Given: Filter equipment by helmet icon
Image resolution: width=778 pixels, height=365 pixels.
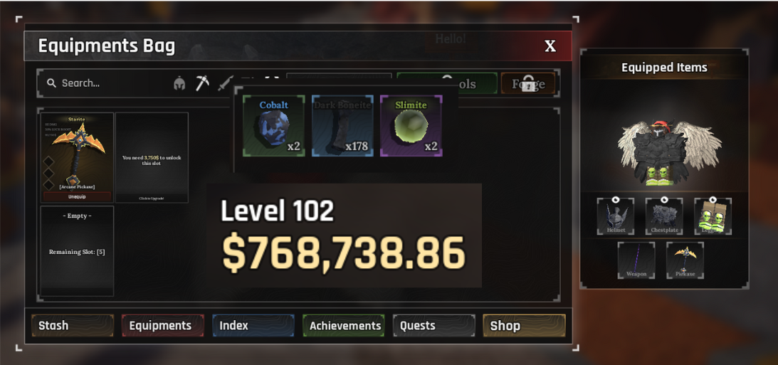Looking at the screenshot, I should tap(179, 83).
